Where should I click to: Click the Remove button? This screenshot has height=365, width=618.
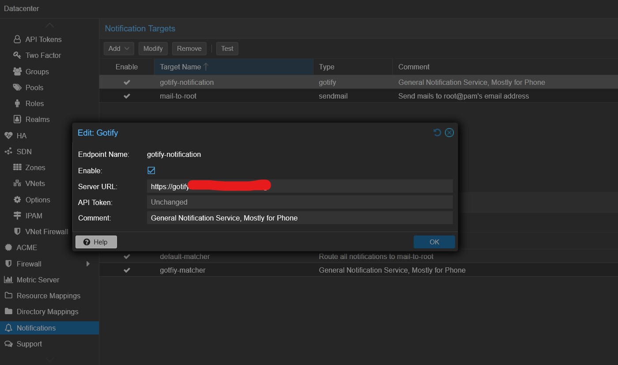[x=189, y=49]
